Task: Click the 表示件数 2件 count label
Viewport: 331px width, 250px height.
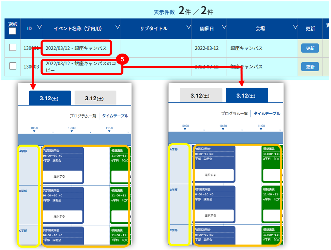Action: coord(183,11)
